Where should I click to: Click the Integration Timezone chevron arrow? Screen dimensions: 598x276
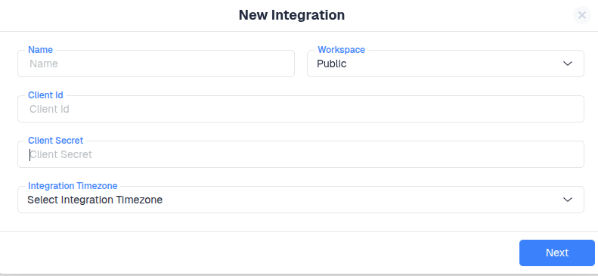pos(568,200)
